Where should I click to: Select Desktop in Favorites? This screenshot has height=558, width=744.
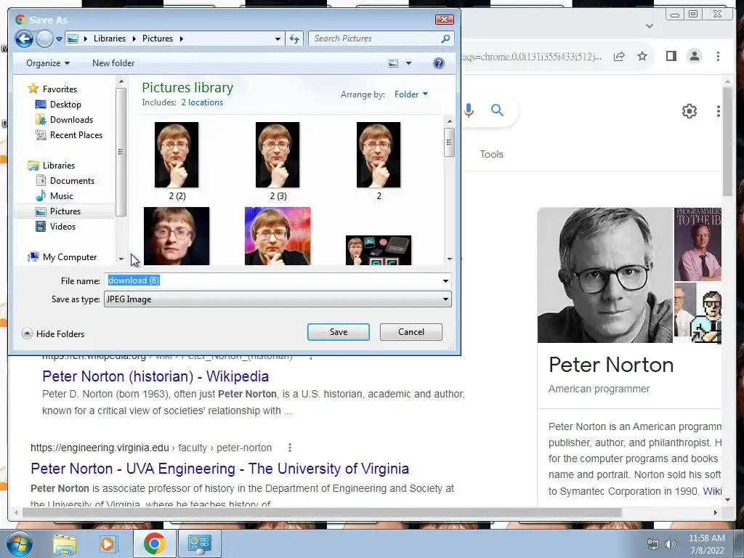coord(65,105)
